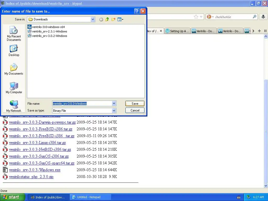This screenshot has width=268, height=201.
Task: Click the Save button
Action: 135,103
